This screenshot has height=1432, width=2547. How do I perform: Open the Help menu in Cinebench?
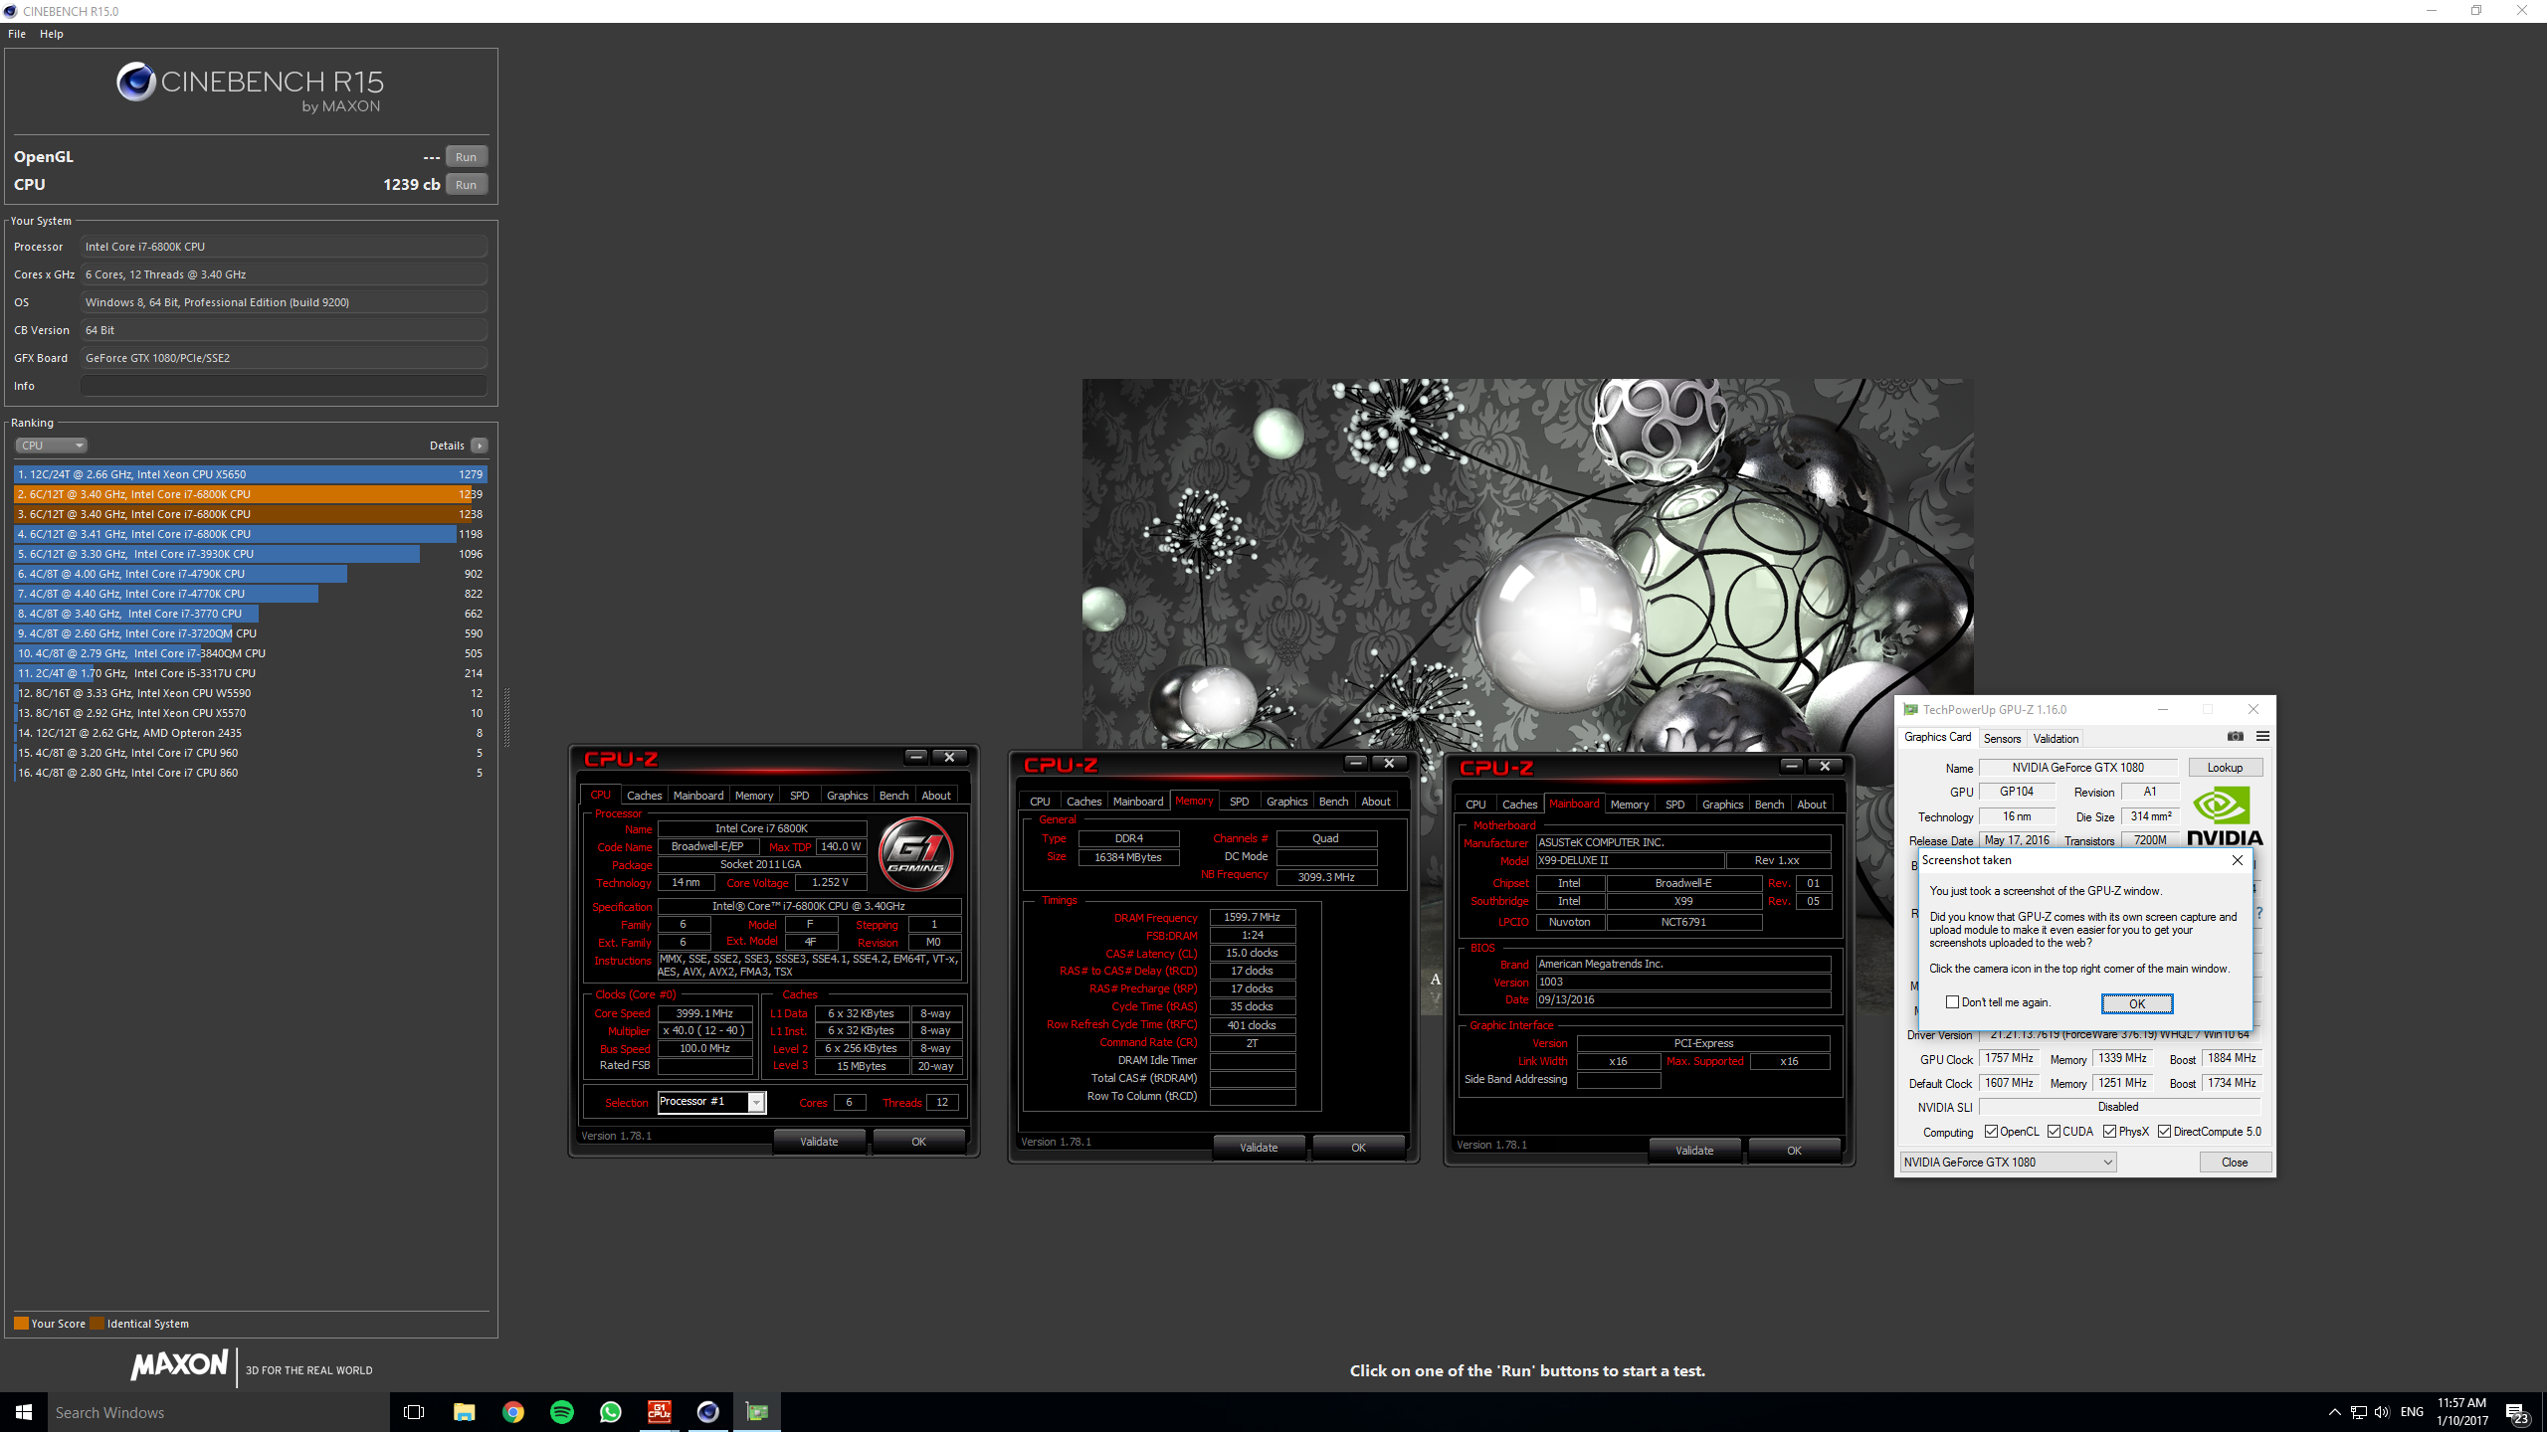pos(52,34)
